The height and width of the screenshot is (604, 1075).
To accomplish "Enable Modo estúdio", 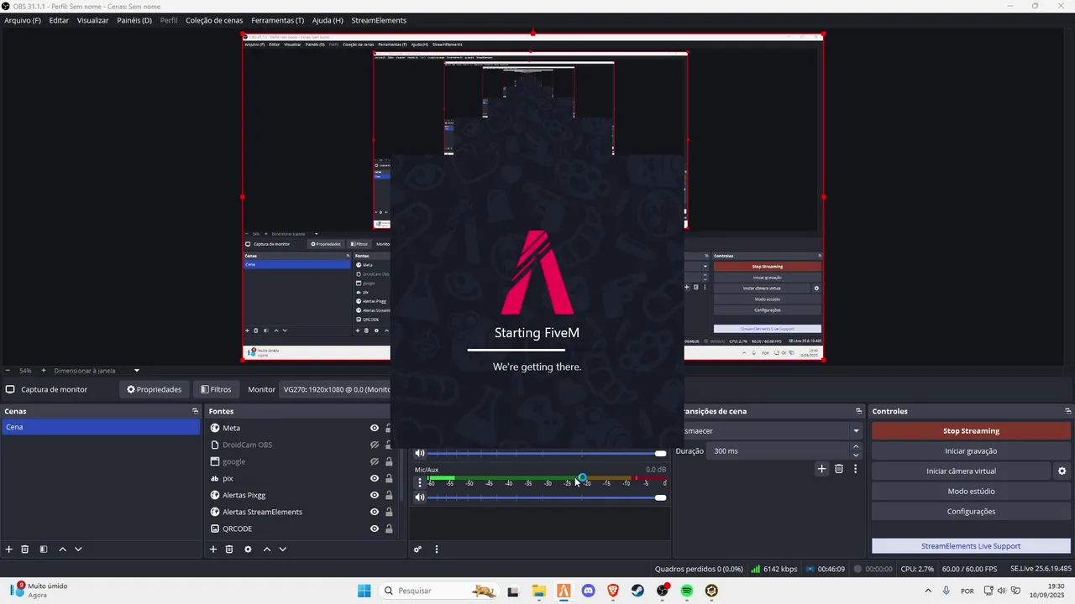I will [971, 492].
